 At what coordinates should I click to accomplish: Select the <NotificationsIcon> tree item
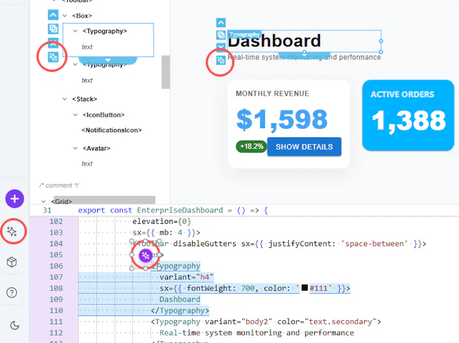click(x=112, y=130)
